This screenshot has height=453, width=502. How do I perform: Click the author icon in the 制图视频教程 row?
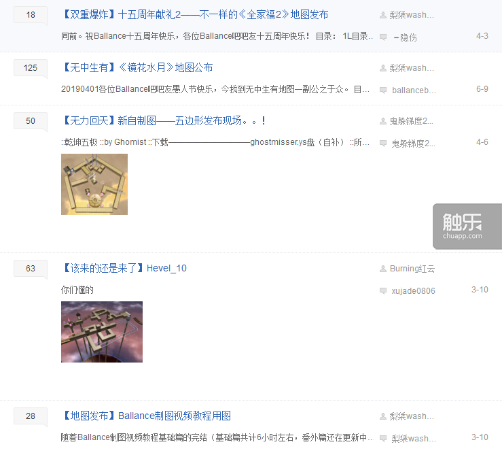pos(383,416)
